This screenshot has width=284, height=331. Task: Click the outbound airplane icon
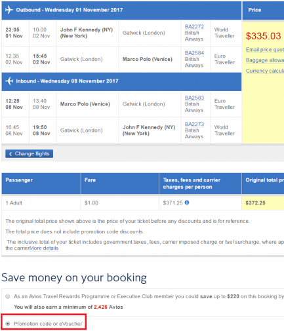[9, 10]
